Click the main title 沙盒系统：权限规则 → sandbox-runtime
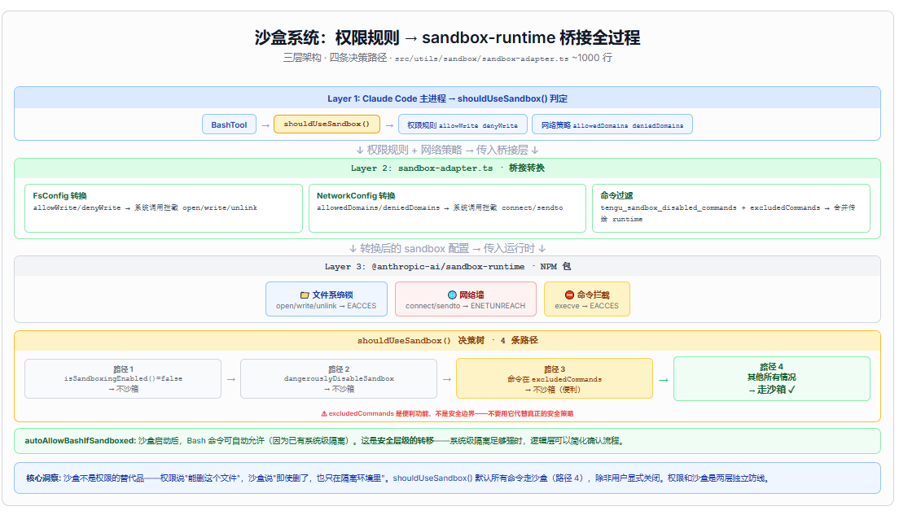 447,37
